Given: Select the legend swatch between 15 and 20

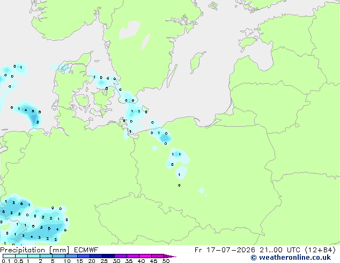Looking at the screenshot, I should coord(84,256).
